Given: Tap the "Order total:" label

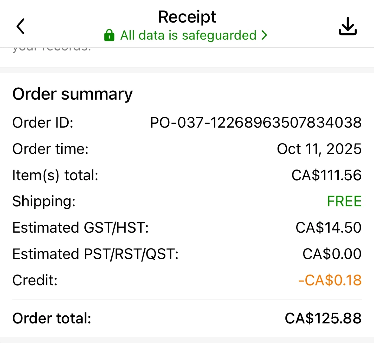Looking at the screenshot, I should pyautogui.click(x=52, y=318).
